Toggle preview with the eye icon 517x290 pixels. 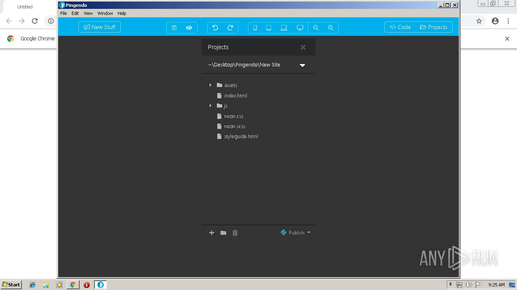tap(189, 27)
